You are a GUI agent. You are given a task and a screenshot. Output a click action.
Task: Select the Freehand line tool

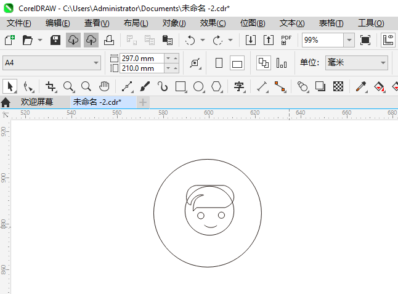pyautogui.click(x=127, y=86)
